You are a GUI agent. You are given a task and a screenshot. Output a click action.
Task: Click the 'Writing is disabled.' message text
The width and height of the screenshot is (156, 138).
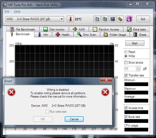point(58,90)
